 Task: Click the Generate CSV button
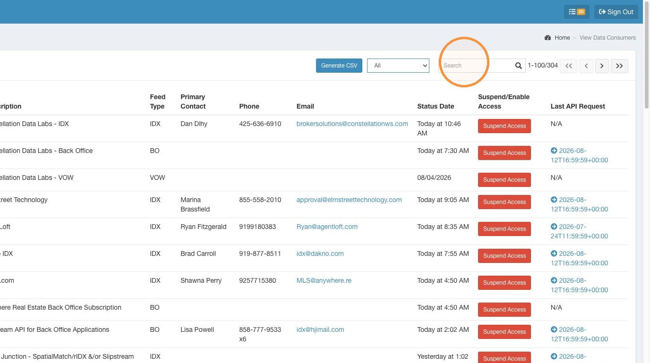(339, 66)
